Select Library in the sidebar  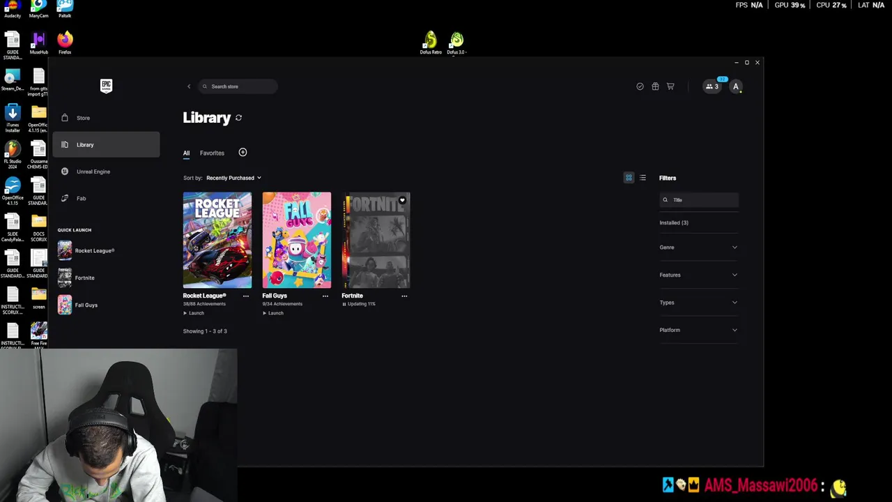(x=106, y=144)
